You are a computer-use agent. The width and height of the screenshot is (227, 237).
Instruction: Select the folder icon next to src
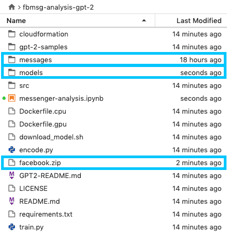pyautogui.click(x=12, y=85)
